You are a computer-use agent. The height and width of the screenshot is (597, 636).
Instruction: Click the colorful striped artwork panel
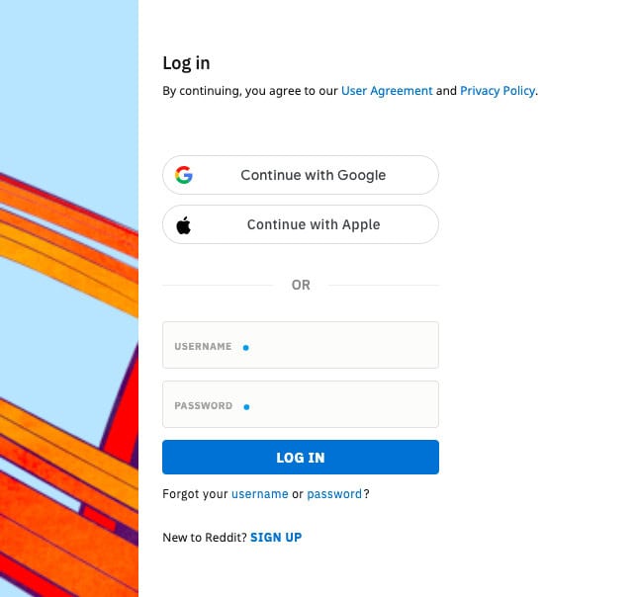coord(69,298)
